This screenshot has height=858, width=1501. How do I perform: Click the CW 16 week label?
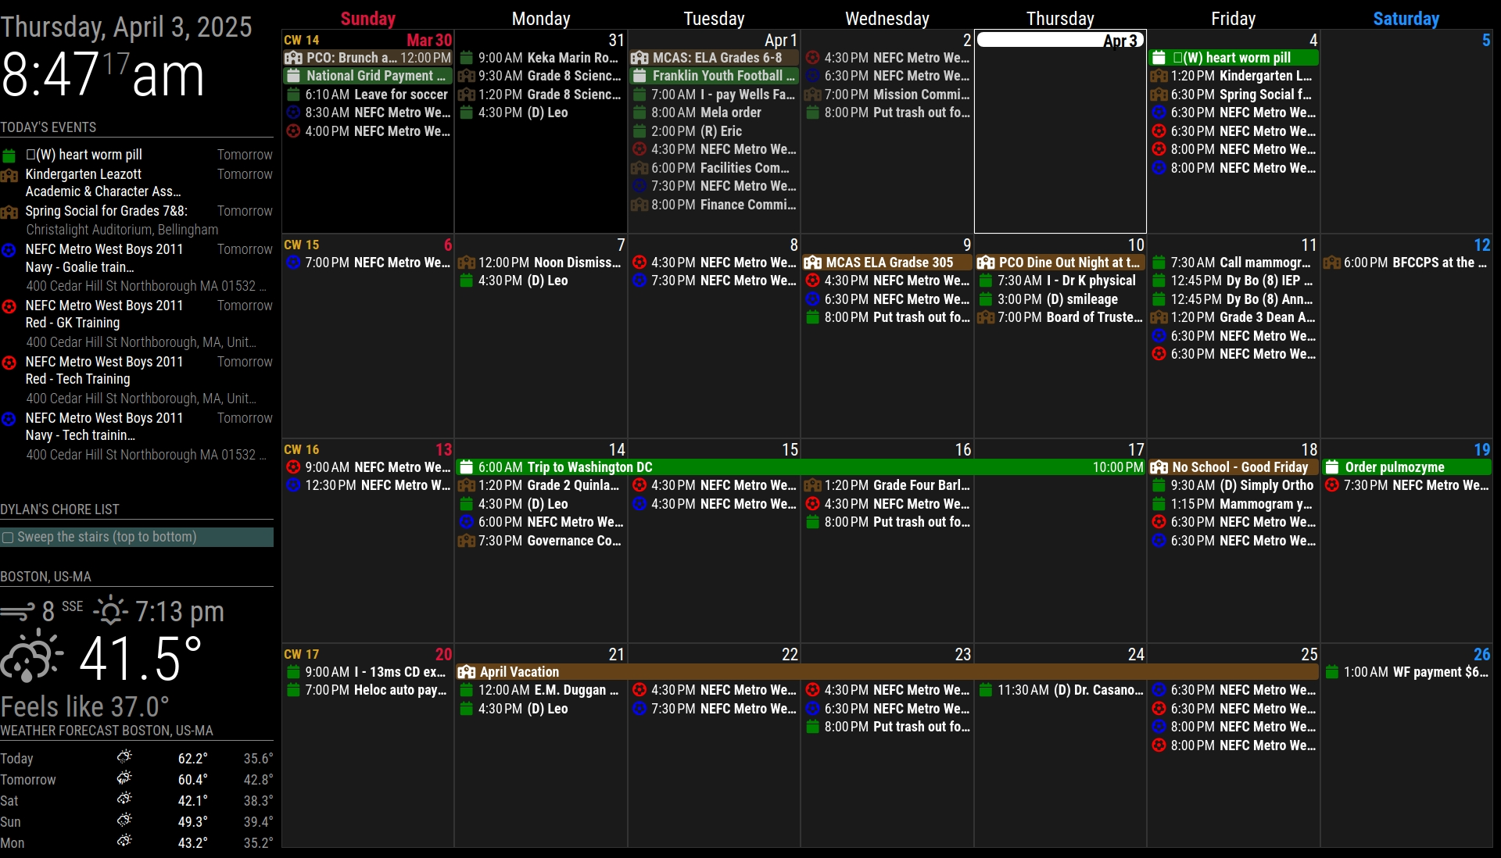pyautogui.click(x=302, y=449)
